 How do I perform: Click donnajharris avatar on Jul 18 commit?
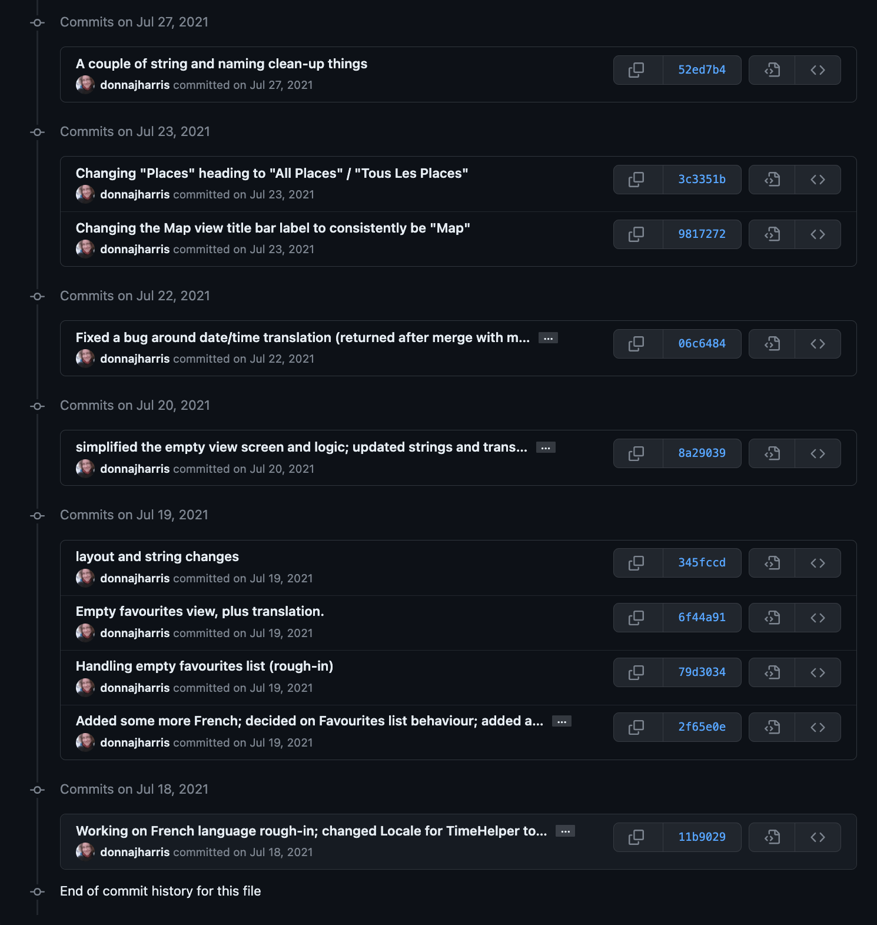pos(85,851)
